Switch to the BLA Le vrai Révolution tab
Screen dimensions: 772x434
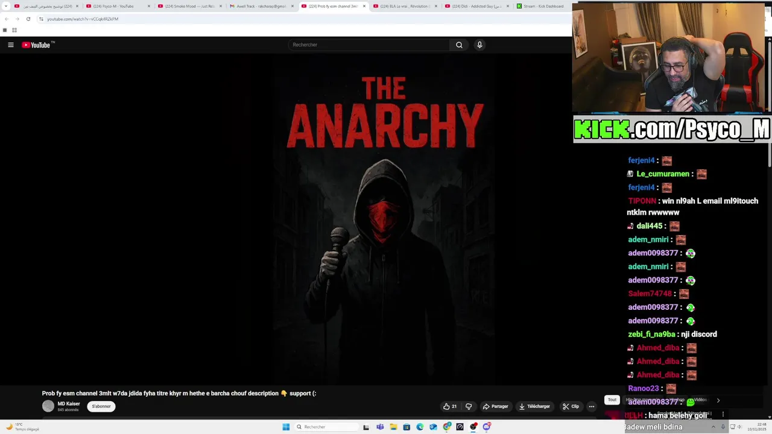point(405,6)
